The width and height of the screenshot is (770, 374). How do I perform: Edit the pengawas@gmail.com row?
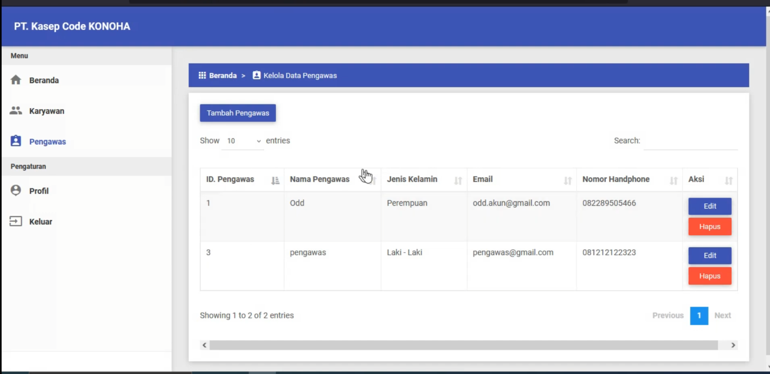coord(710,255)
